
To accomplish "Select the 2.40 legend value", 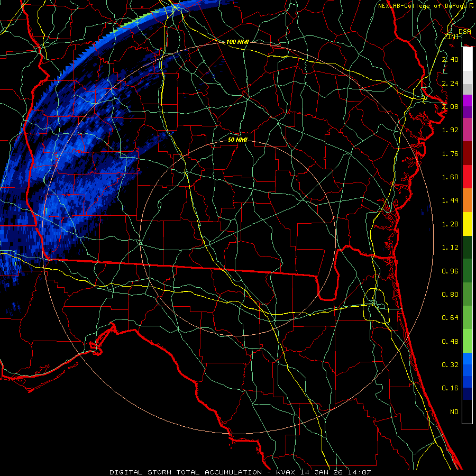I will 450,59.
